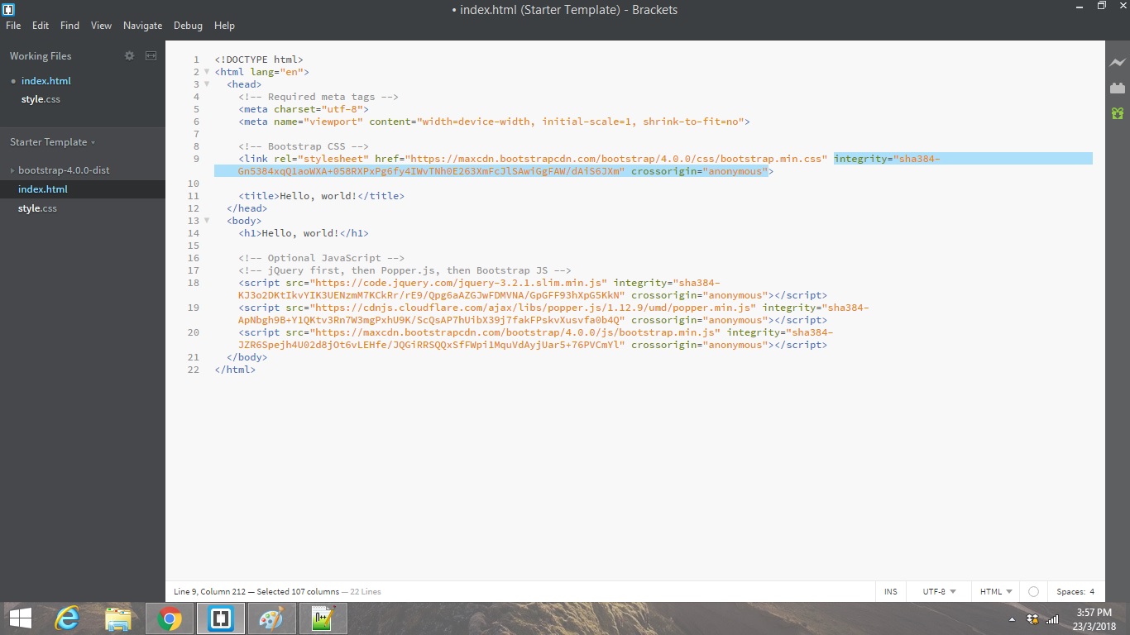This screenshot has height=635, width=1130.
Task: Click the green gift update icon
Action: [1118, 113]
